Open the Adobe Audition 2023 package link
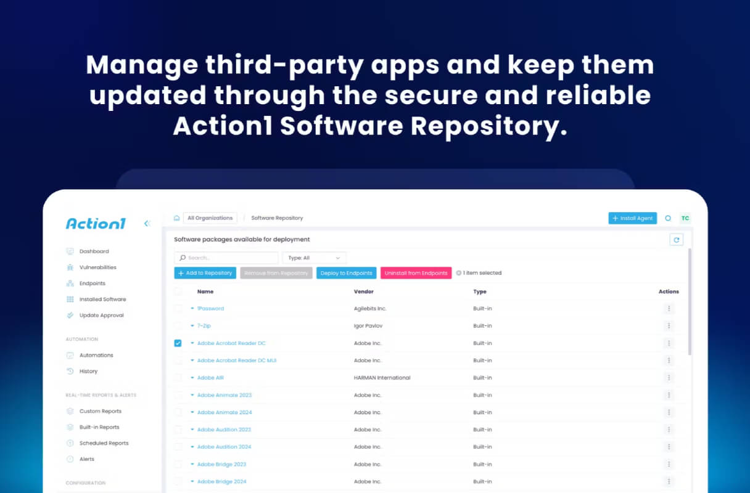Image resolution: width=750 pixels, height=493 pixels. click(224, 430)
